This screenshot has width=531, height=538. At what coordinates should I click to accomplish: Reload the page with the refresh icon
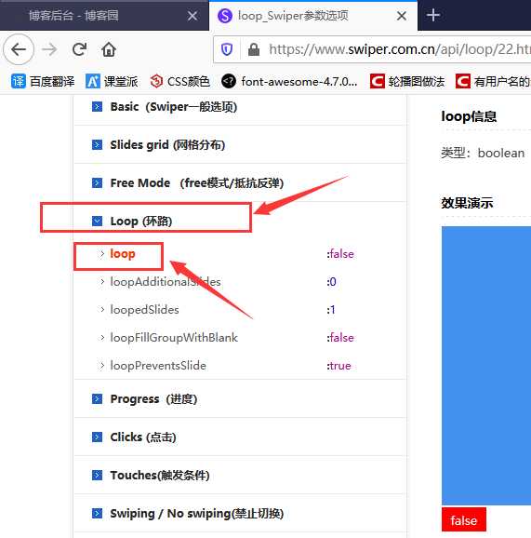coord(80,49)
